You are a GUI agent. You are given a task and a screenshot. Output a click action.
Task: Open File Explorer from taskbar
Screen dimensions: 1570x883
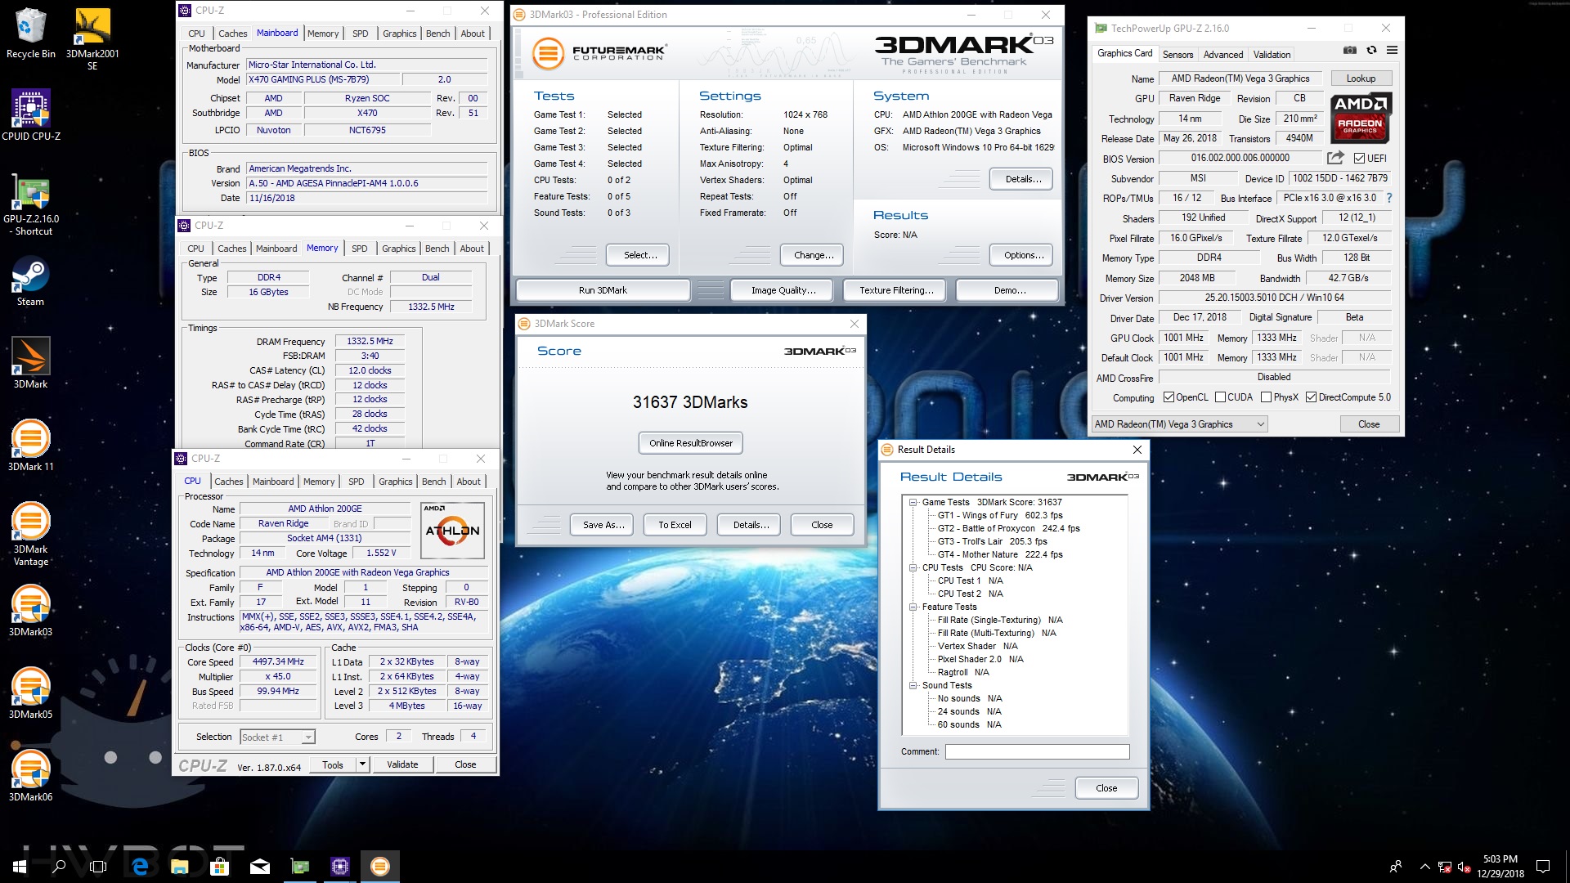pyautogui.click(x=179, y=866)
